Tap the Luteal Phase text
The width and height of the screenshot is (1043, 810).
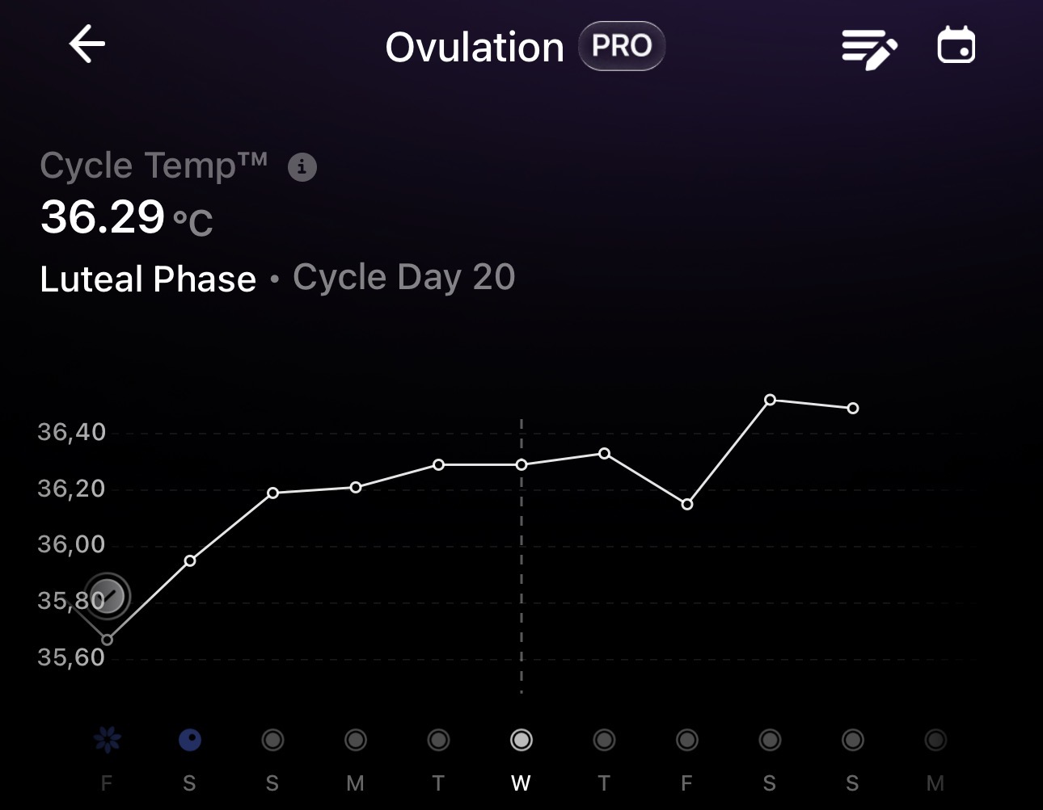tap(148, 279)
